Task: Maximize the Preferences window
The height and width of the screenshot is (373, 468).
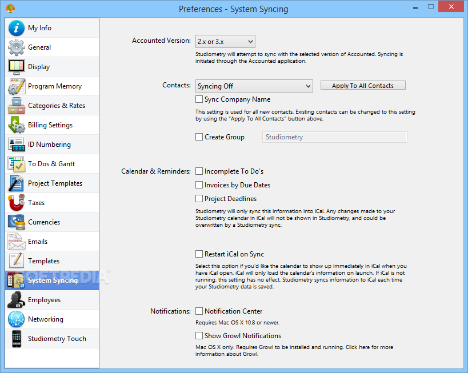Action: pos(431,6)
